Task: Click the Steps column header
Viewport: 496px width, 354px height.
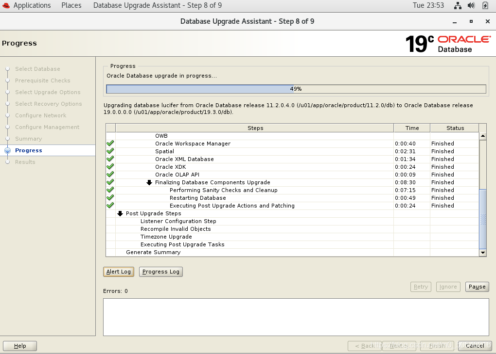Action: [x=255, y=128]
